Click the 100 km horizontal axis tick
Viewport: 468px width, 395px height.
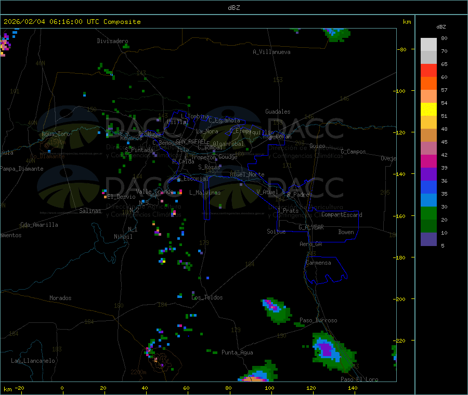click(x=269, y=388)
